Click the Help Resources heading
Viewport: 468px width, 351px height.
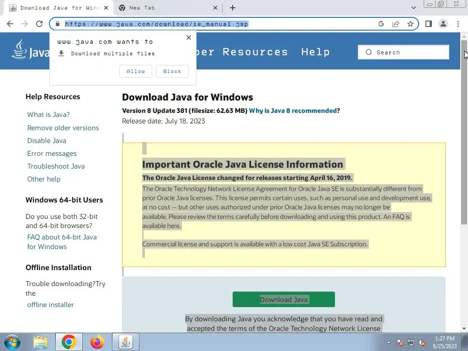coord(53,97)
